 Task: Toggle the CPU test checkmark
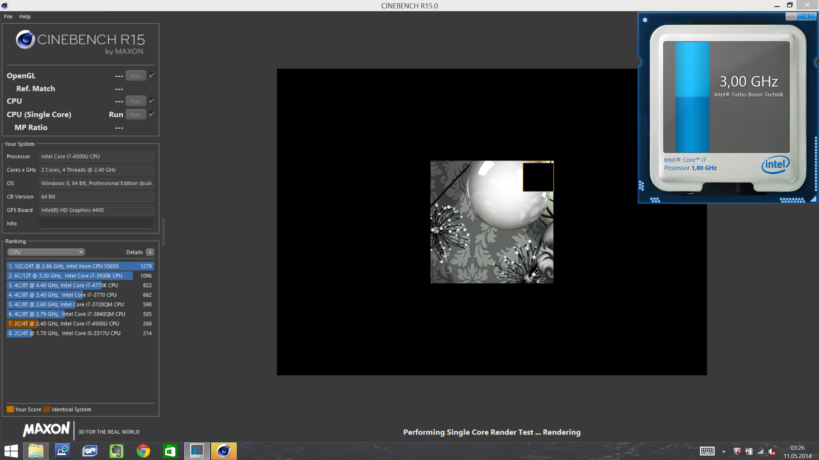tap(152, 101)
